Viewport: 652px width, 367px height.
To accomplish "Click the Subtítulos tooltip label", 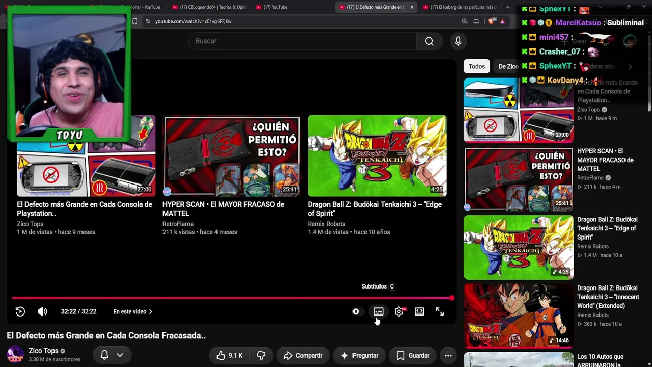I will click(x=378, y=286).
